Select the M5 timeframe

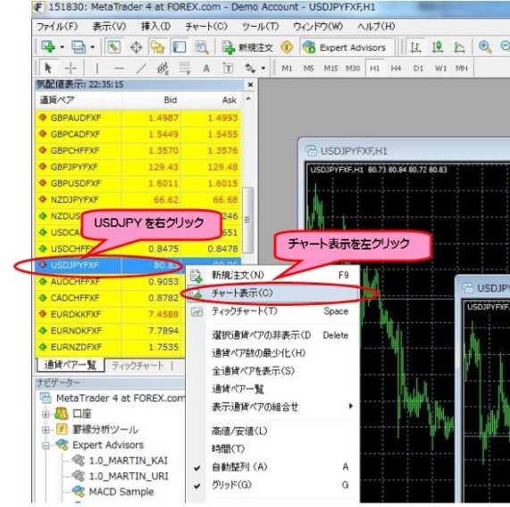[308, 68]
